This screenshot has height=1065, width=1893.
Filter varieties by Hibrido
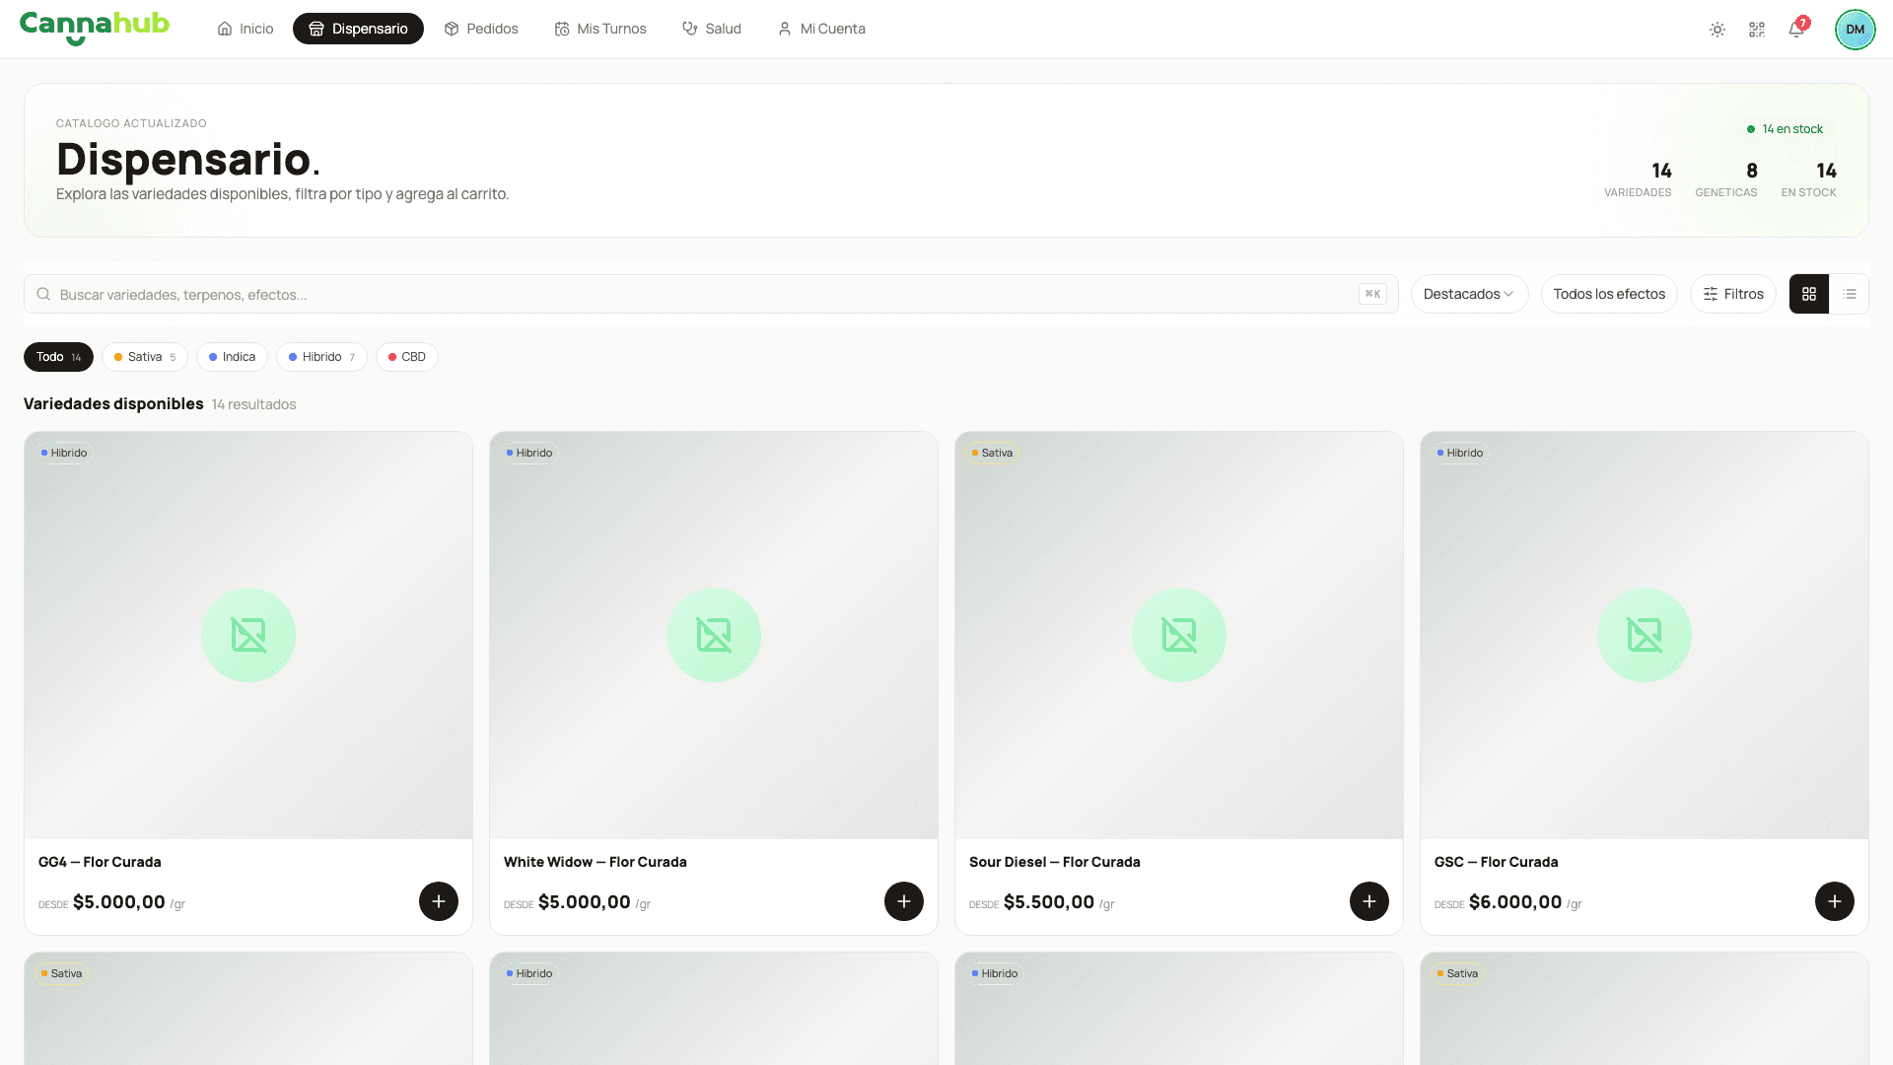coord(321,357)
